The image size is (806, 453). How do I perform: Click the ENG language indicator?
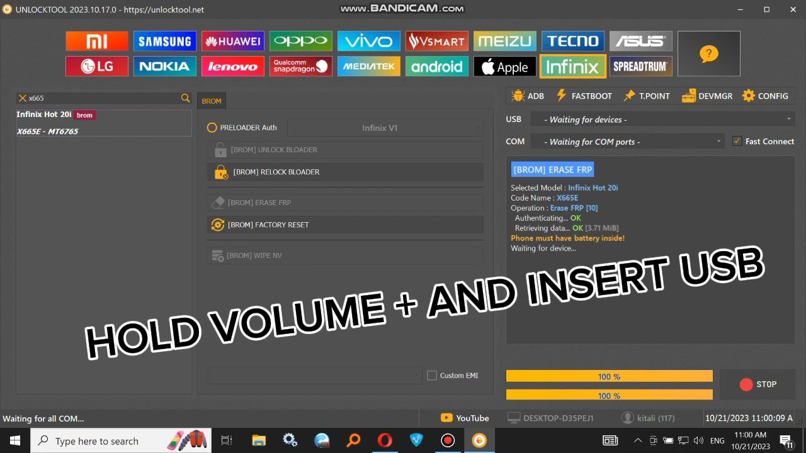coord(717,441)
